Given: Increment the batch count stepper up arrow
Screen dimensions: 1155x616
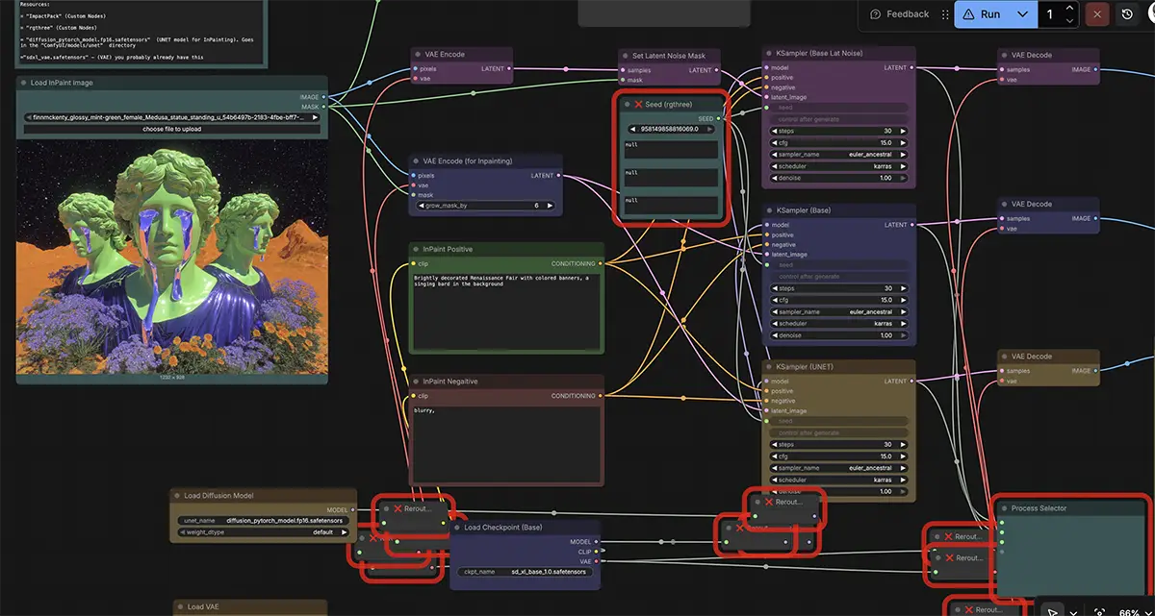Looking at the screenshot, I should point(1067,10).
